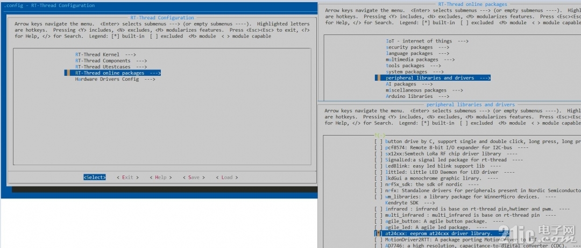Toggle the agile_led package checkbox
This screenshot has height=248, width=581.
(378, 228)
